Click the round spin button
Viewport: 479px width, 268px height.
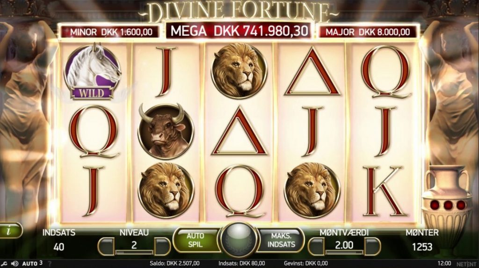239,240
